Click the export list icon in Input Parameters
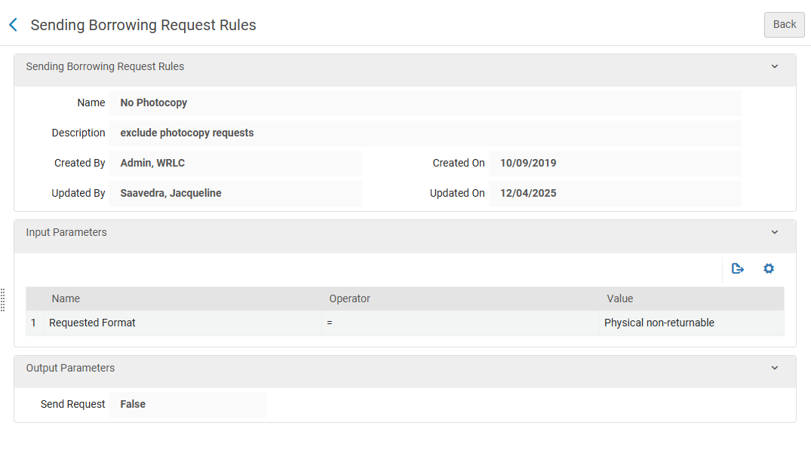 click(738, 268)
